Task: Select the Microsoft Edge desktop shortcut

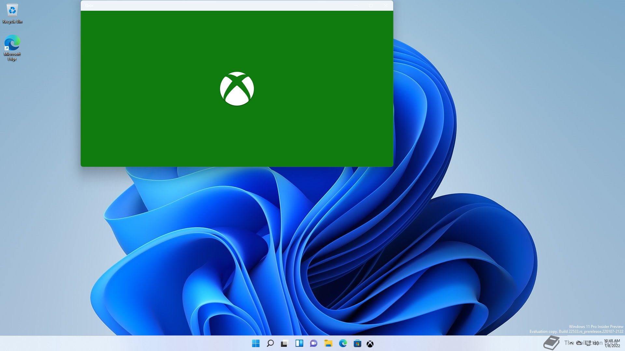Action: (x=12, y=48)
